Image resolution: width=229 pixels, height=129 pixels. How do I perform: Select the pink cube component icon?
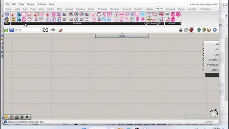click(42, 14)
